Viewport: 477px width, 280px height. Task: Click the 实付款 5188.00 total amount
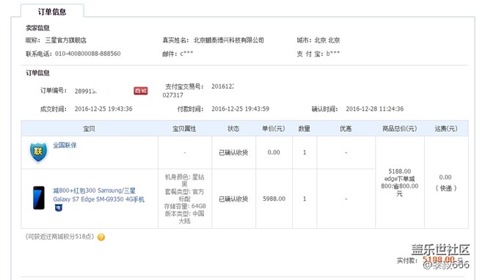coord(438,259)
